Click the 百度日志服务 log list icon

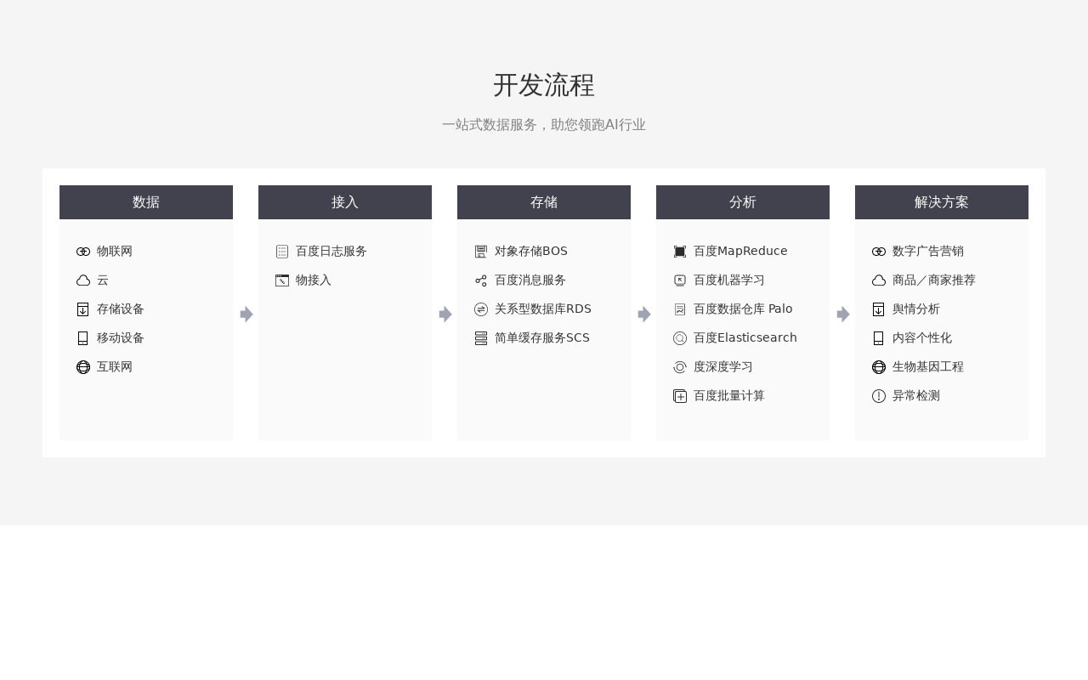click(281, 252)
